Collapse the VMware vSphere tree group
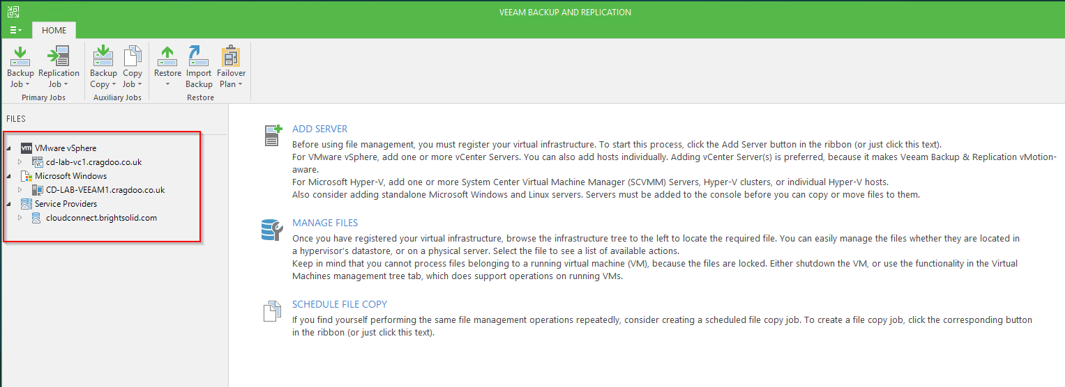 pos(9,148)
